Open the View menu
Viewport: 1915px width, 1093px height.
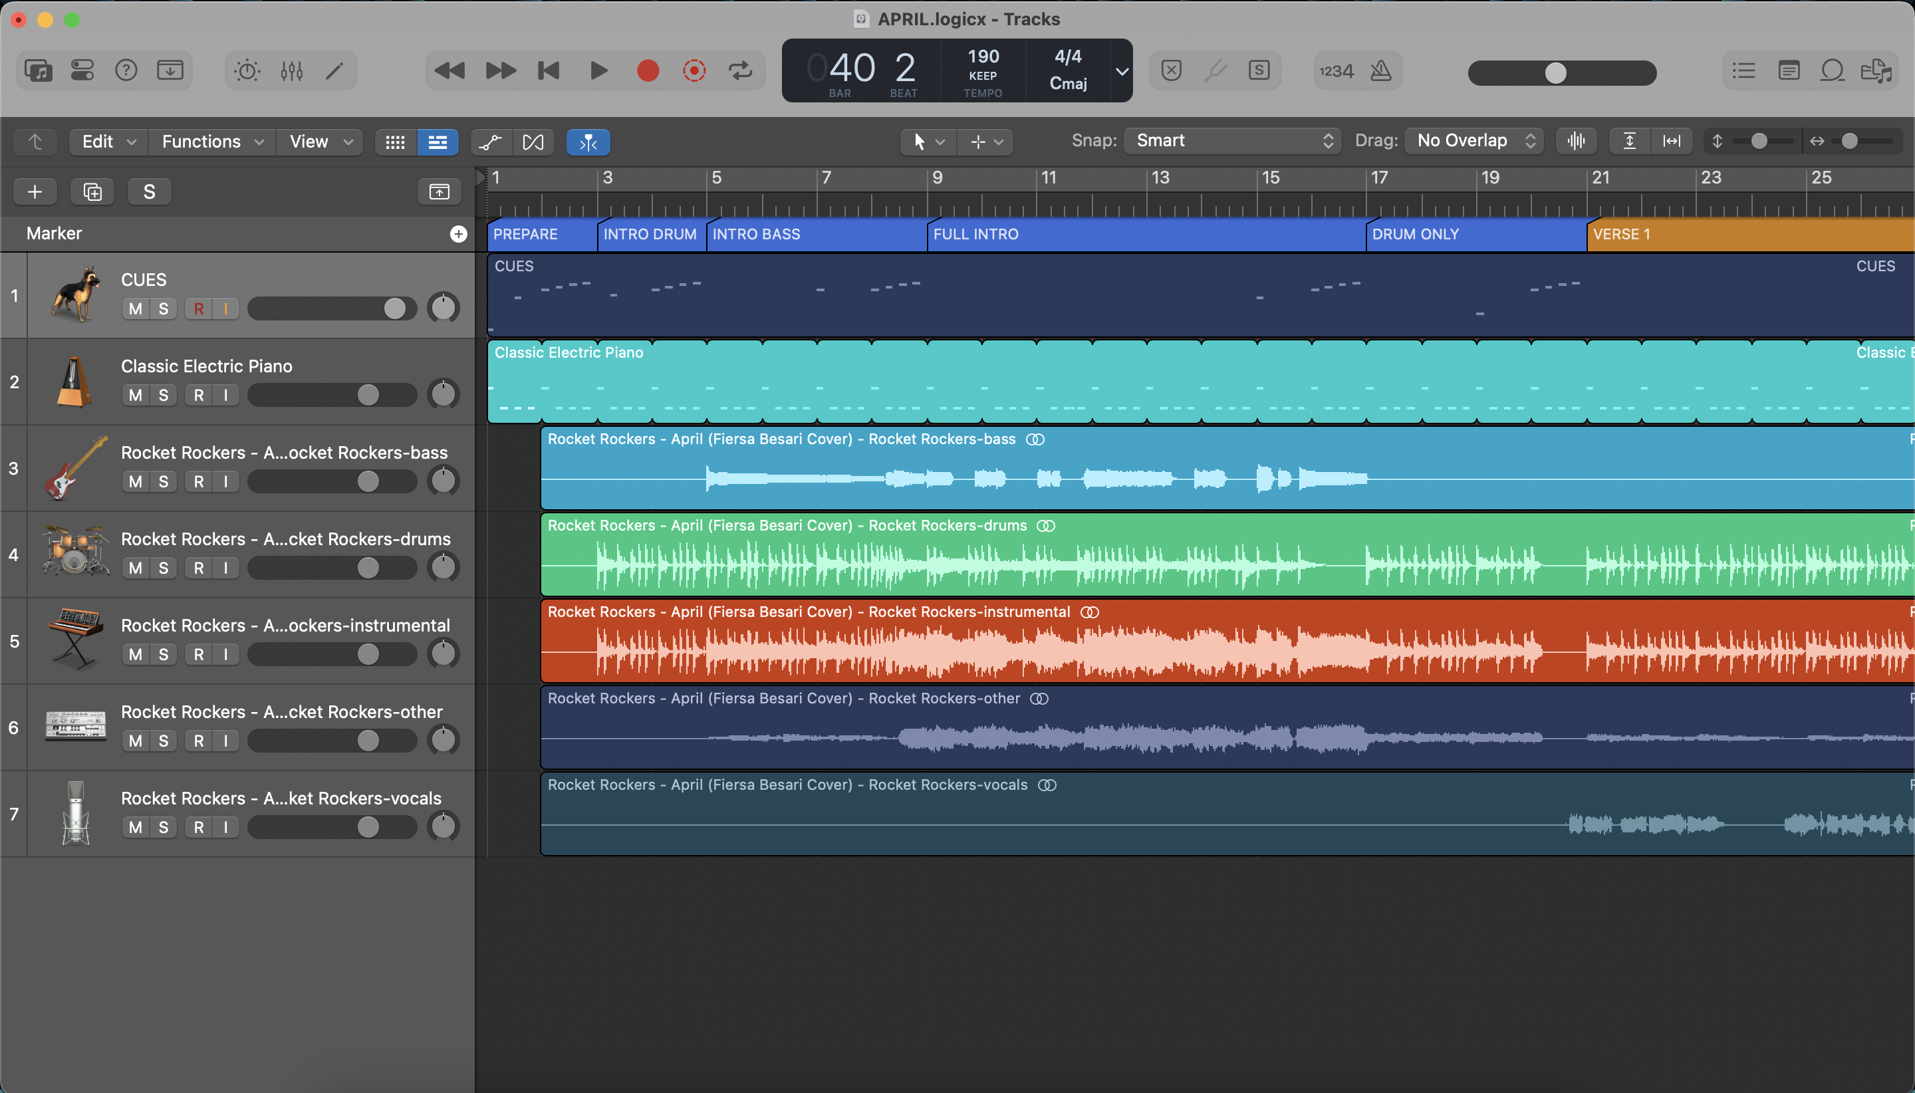320,142
